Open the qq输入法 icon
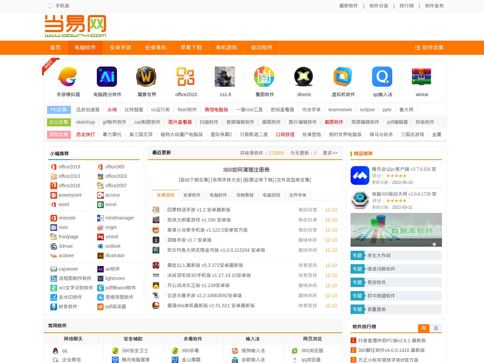484x363 pixels. tap(382, 77)
